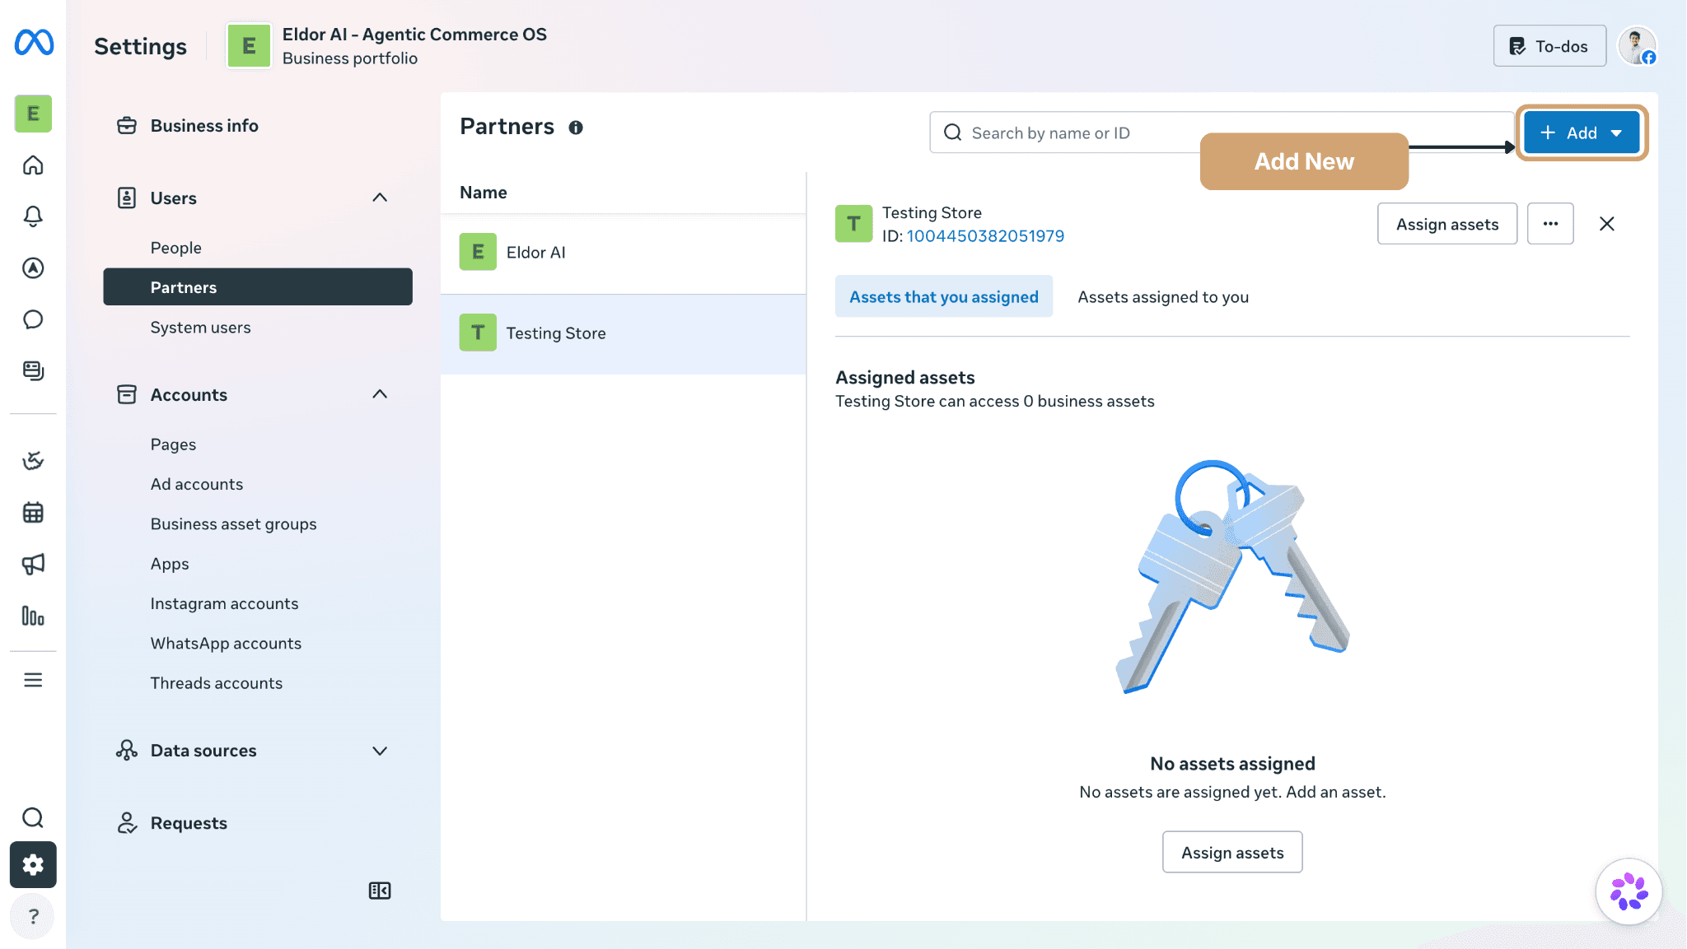Close the Testing Store details panel
Viewport: 1687px width, 949px height.
click(1606, 224)
